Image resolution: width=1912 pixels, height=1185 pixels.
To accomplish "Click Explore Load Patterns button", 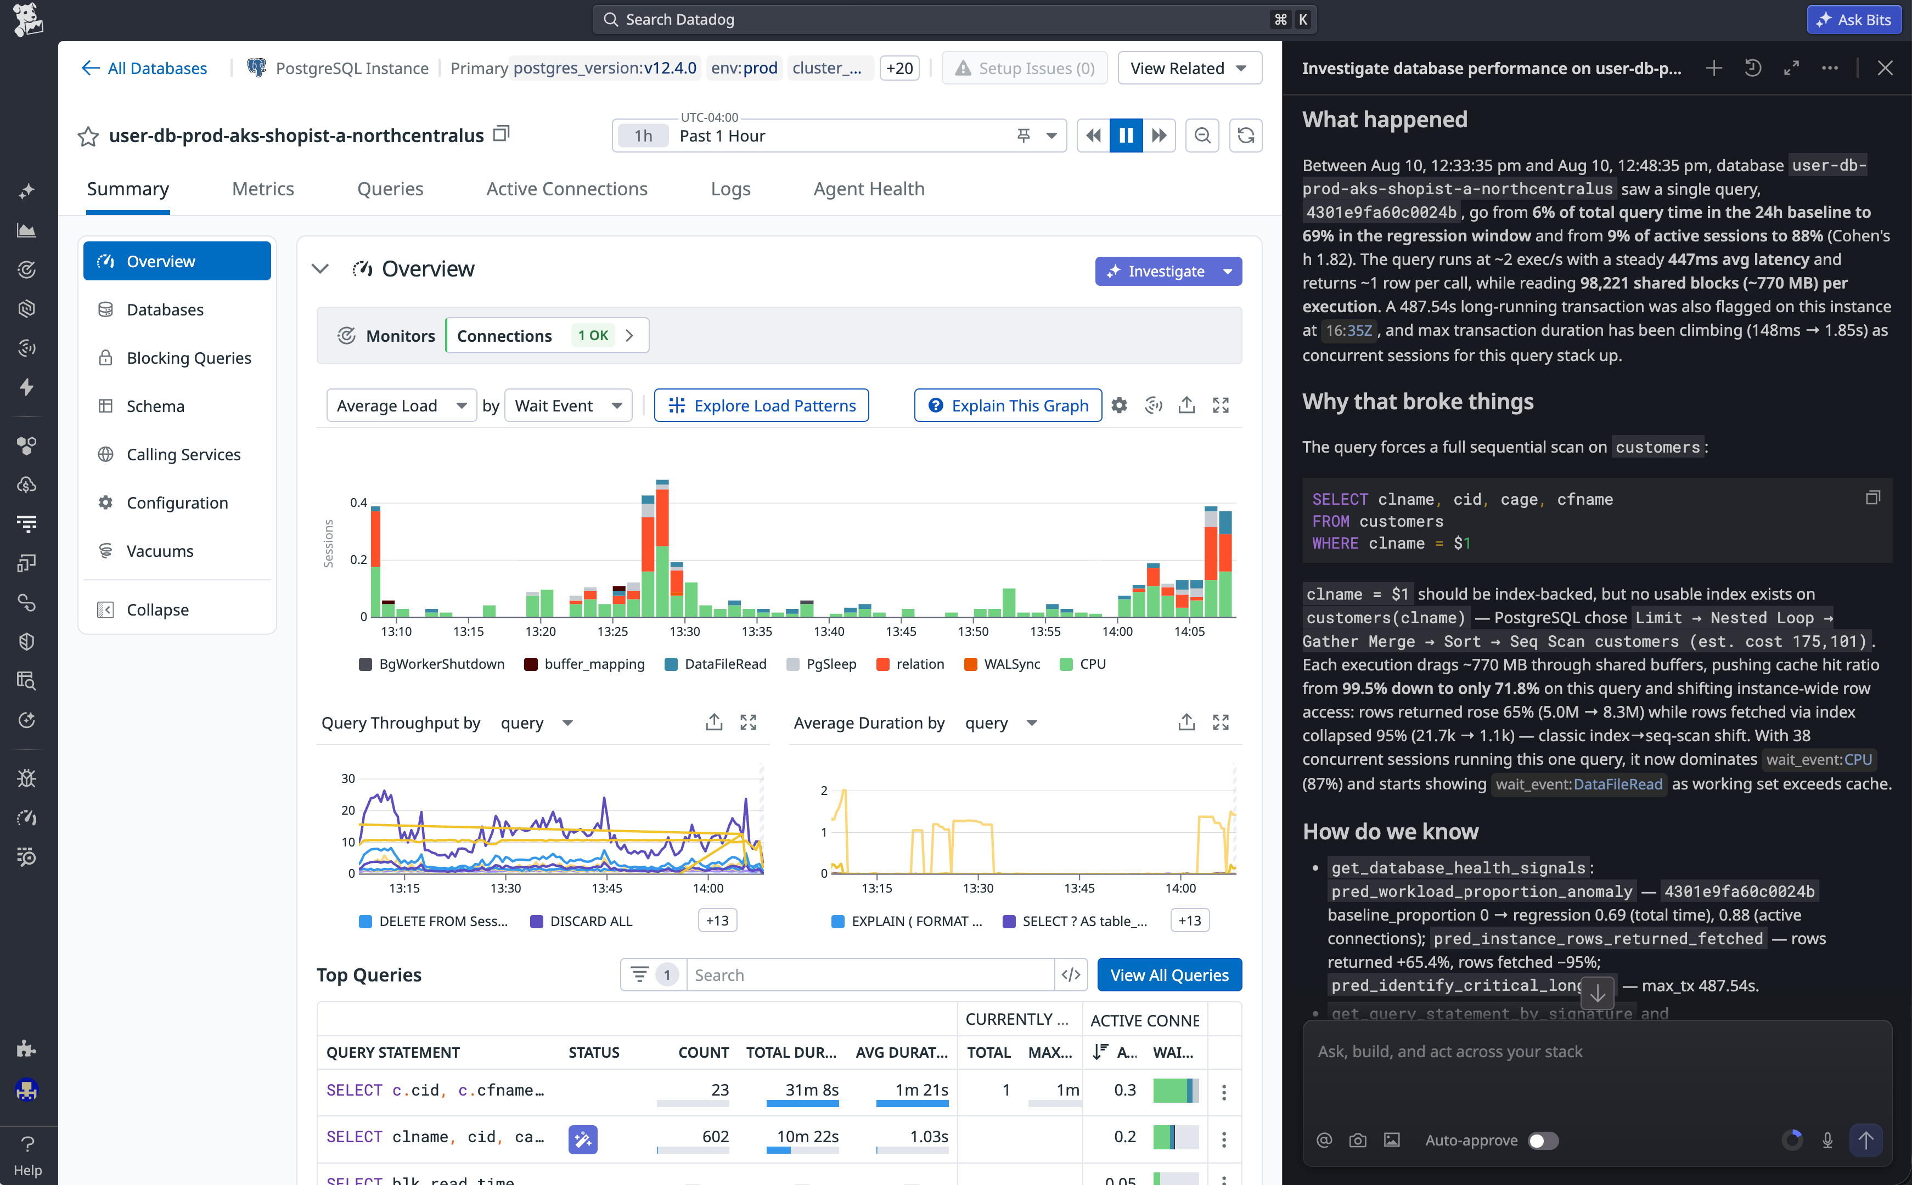I will pos(761,405).
